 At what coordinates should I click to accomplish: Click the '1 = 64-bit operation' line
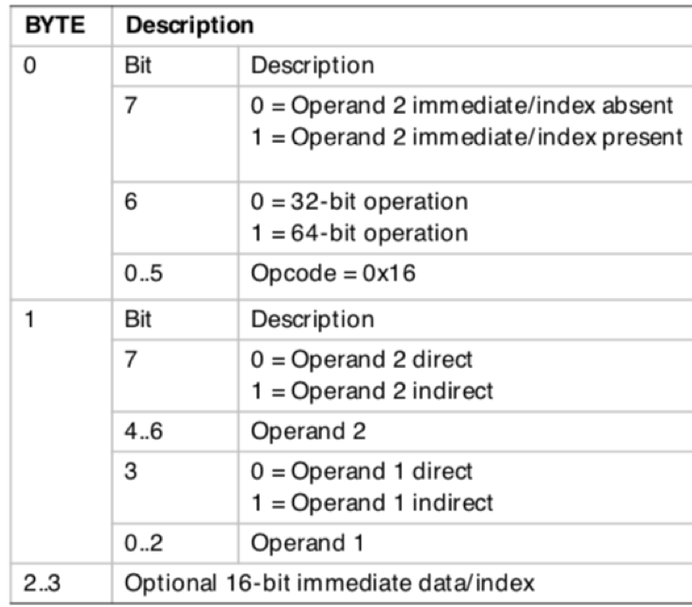[x=360, y=233]
